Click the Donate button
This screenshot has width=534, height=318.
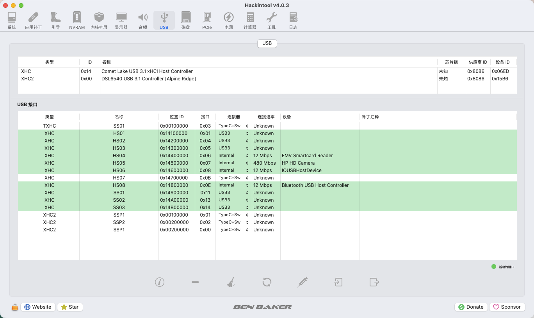click(471, 307)
